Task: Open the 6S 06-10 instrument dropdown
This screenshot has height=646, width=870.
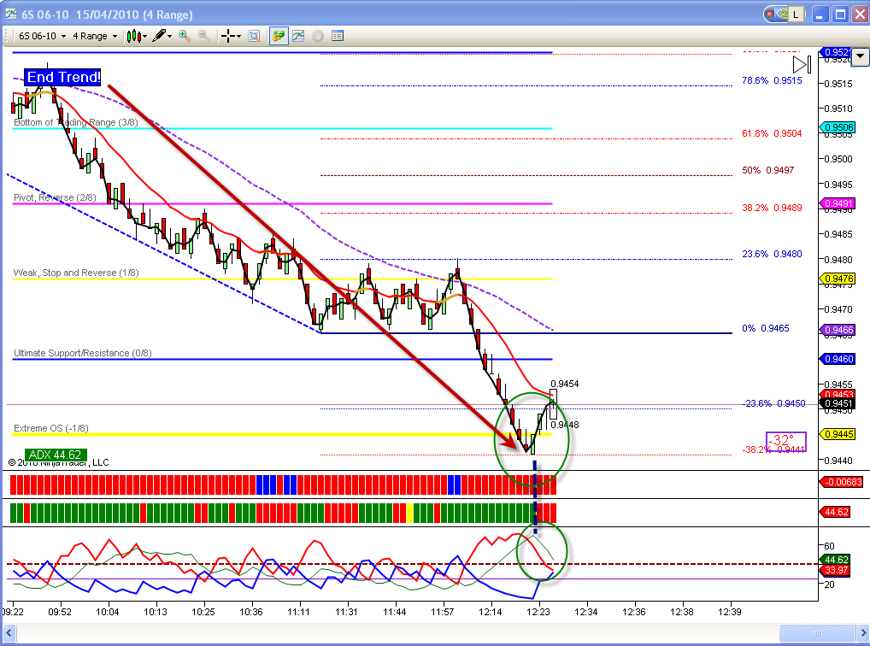Action: pos(42,36)
